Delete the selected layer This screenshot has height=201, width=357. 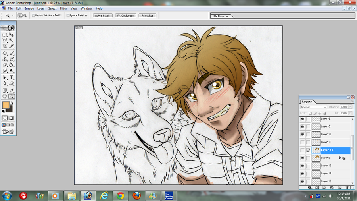[347, 187]
